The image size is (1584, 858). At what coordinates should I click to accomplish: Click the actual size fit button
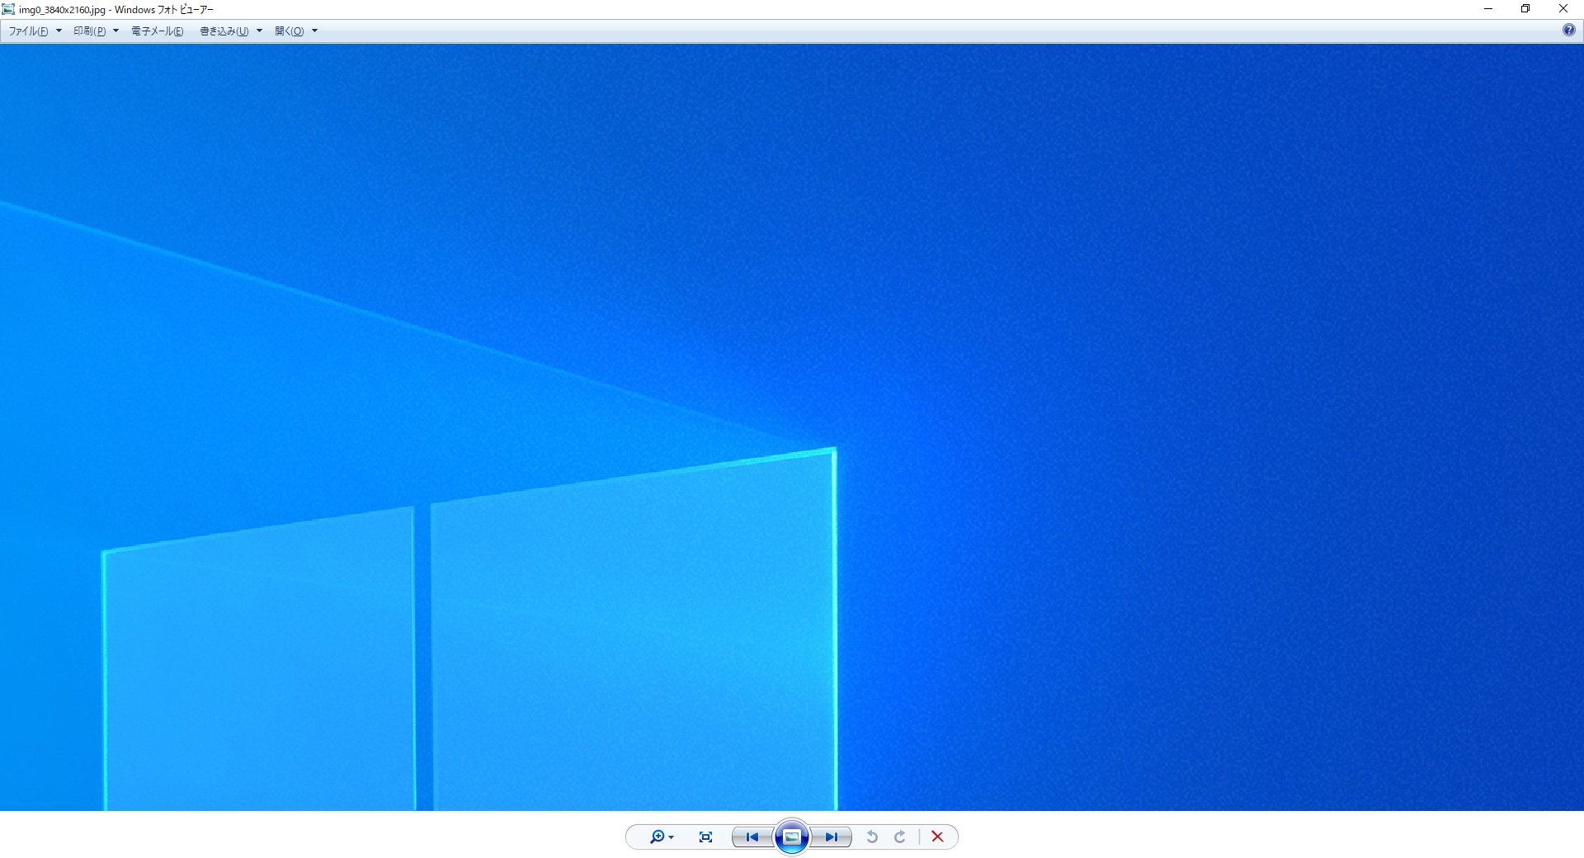[x=705, y=837]
